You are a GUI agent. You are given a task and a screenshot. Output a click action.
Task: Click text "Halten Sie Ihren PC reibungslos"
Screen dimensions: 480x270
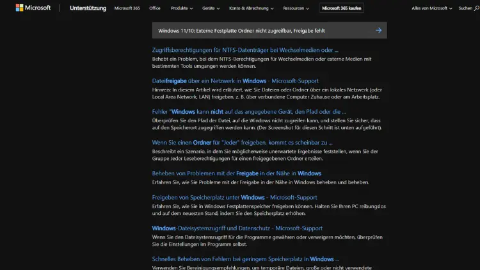350,206
